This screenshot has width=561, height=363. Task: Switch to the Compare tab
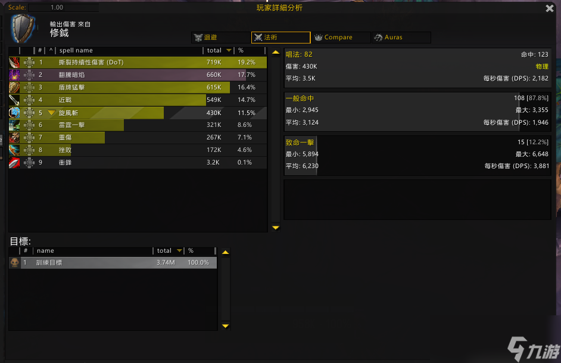tap(341, 37)
